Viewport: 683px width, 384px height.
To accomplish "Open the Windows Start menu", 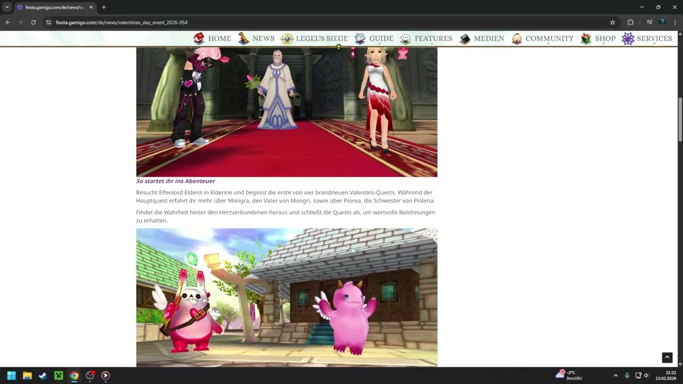I will tap(11, 375).
